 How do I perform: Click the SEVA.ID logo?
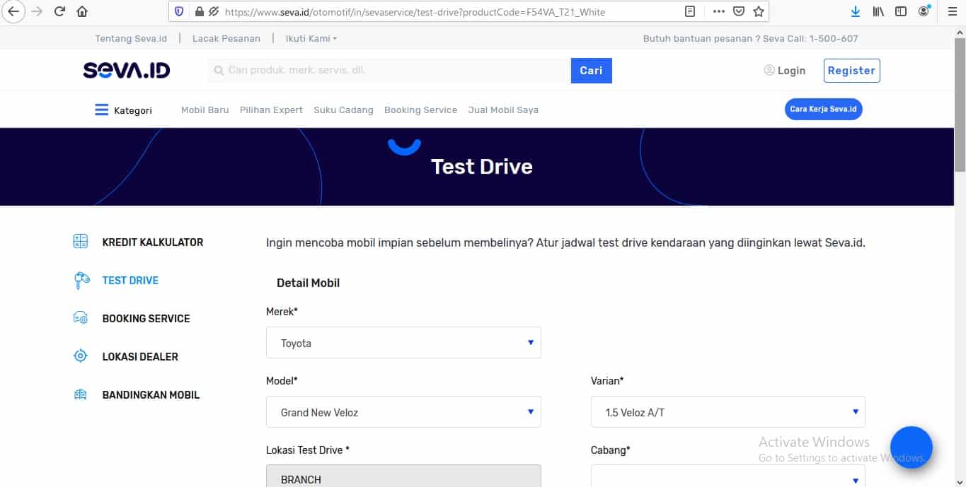pyautogui.click(x=127, y=70)
